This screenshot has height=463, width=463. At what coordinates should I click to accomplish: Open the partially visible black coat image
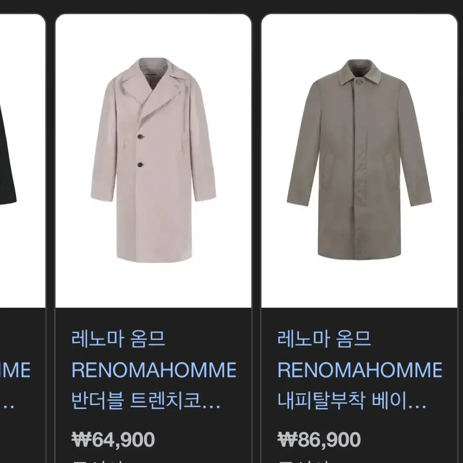23,161
